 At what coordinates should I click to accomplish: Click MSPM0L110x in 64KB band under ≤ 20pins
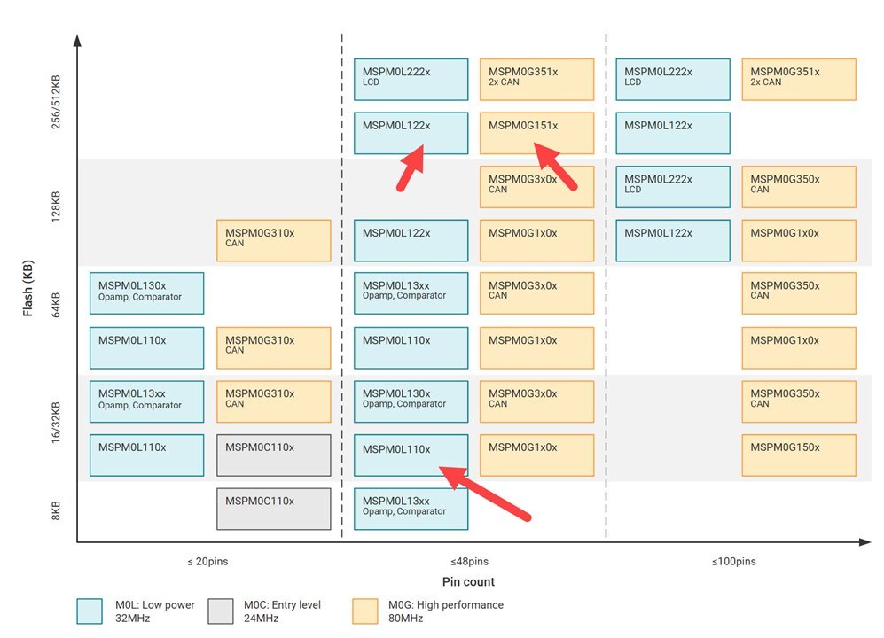[x=146, y=348]
